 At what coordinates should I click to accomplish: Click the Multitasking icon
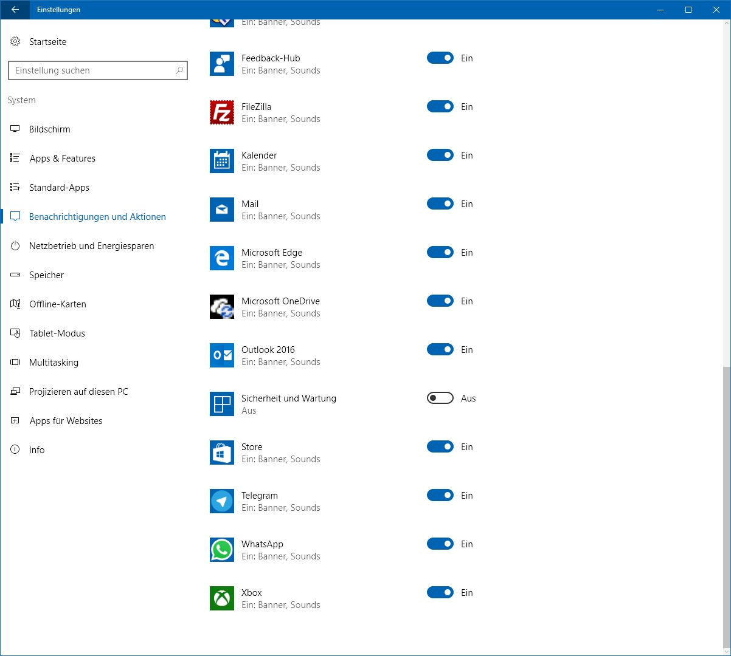15,363
